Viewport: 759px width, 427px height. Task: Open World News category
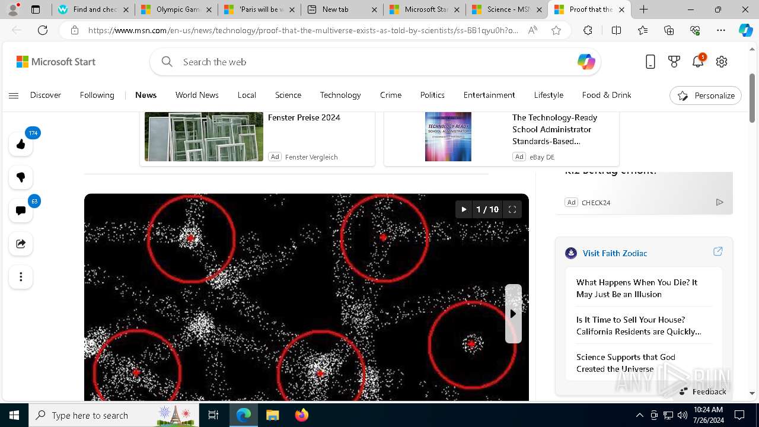(x=197, y=95)
